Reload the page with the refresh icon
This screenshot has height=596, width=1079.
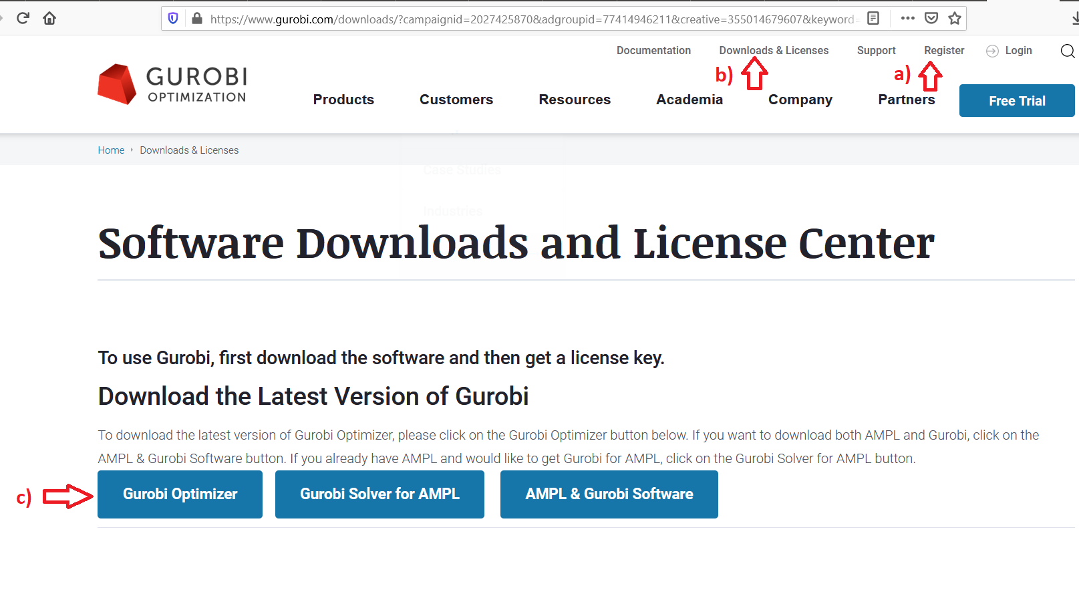(23, 18)
